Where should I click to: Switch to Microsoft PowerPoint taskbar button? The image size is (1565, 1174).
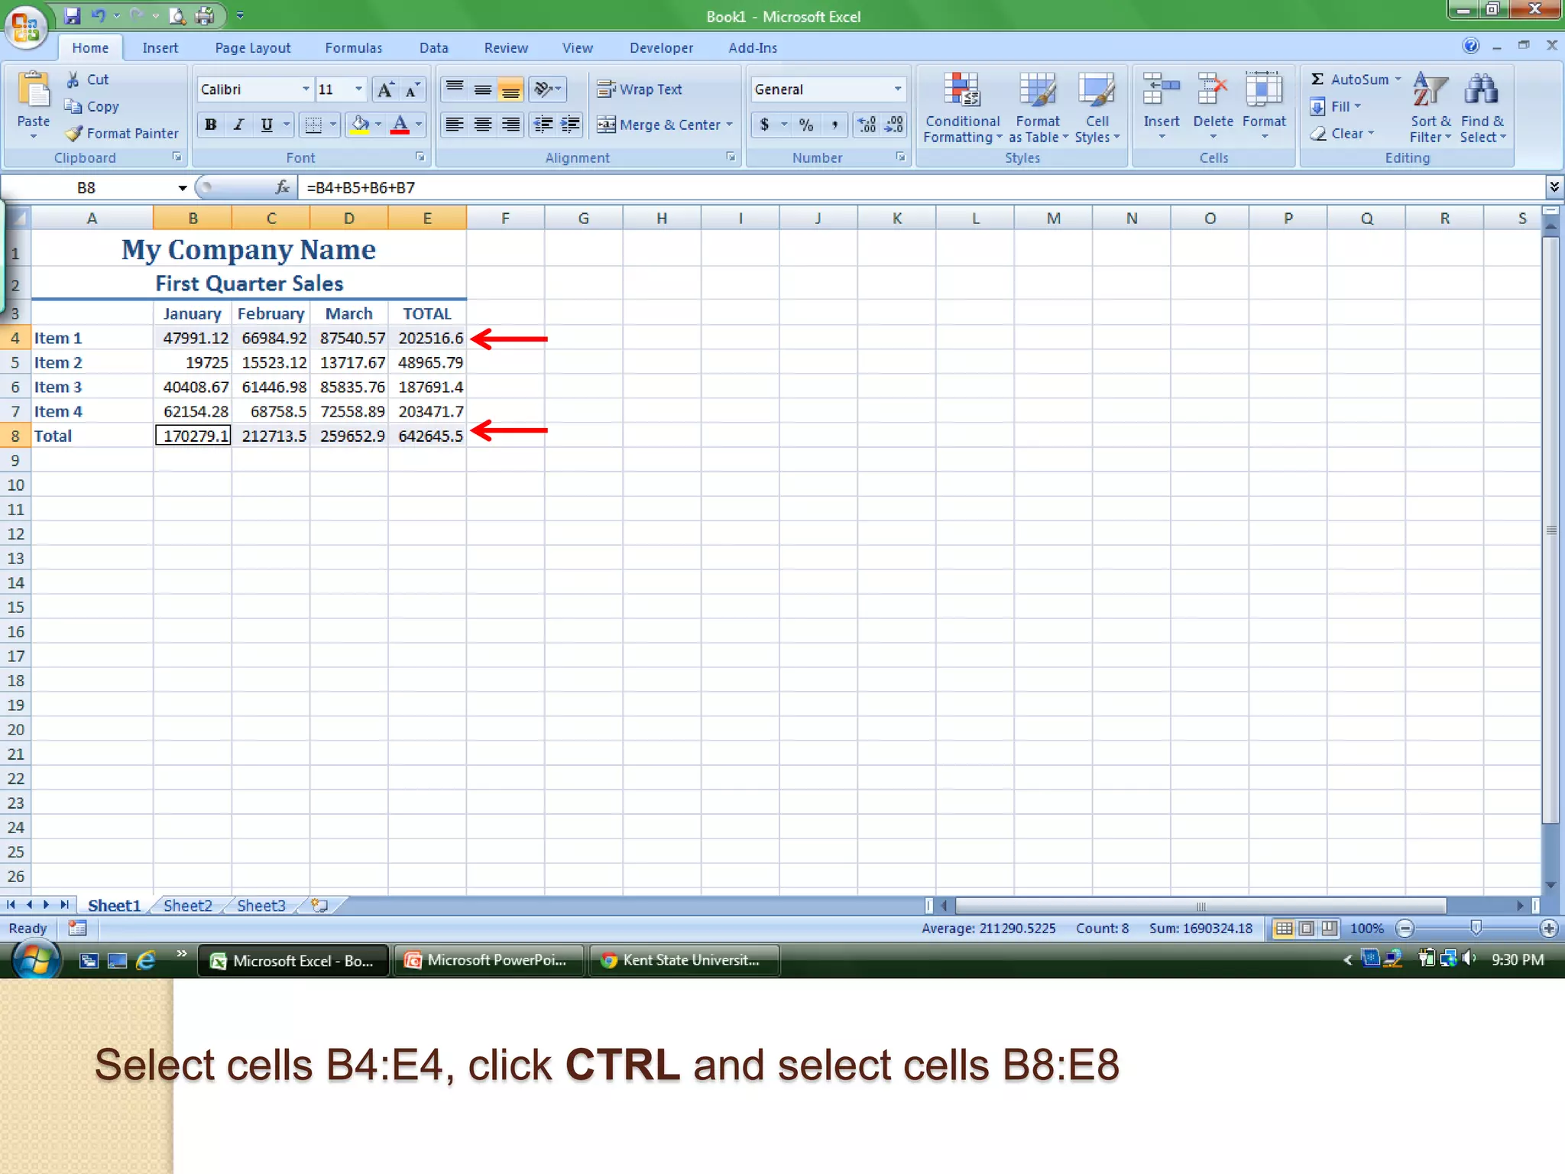[x=489, y=960]
